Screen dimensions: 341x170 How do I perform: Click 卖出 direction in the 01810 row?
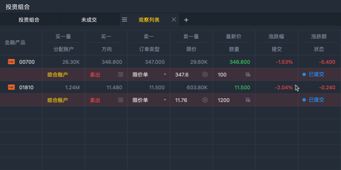click(x=96, y=100)
